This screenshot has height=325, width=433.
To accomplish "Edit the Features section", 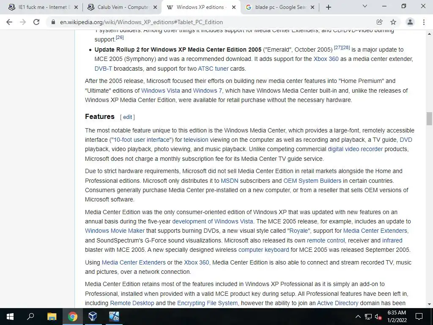I will click(128, 117).
